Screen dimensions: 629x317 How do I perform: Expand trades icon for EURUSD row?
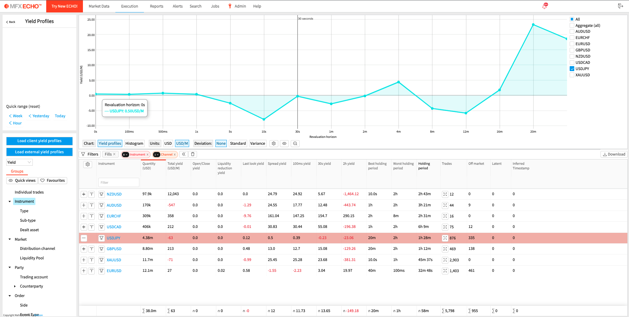pyautogui.click(x=445, y=271)
